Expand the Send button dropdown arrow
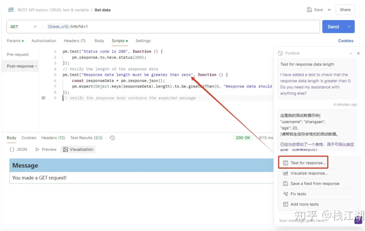This screenshot has width=365, height=231. tap(349, 27)
